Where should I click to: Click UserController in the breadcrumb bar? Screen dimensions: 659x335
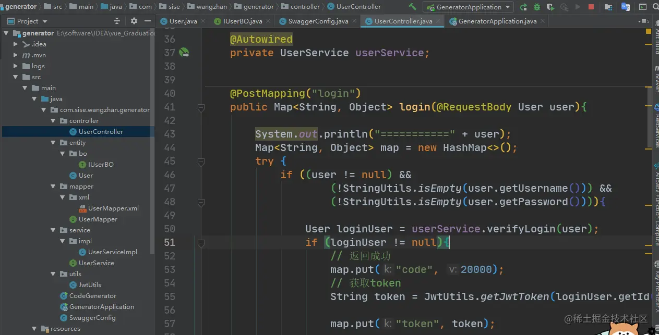pos(354,7)
